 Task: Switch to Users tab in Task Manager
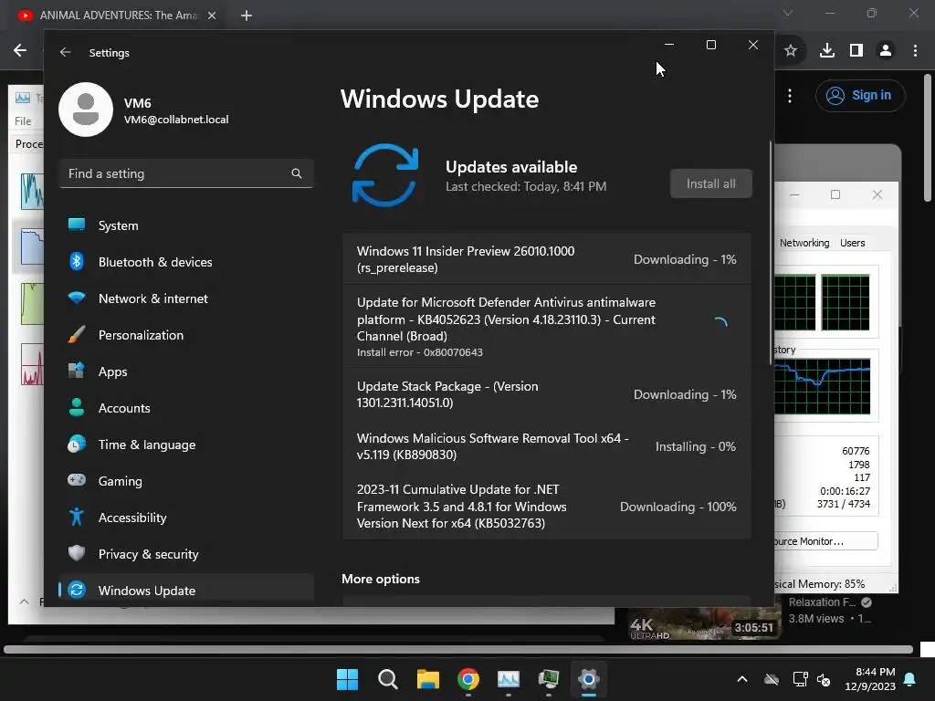(852, 243)
